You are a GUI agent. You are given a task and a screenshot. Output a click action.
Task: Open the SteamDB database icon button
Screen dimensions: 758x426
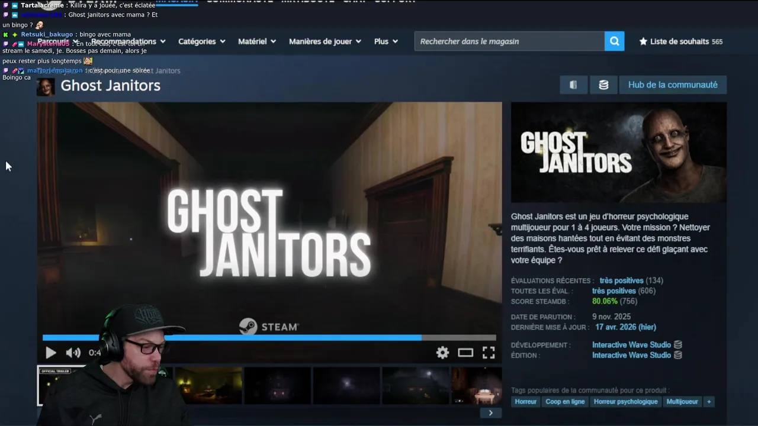[603, 85]
